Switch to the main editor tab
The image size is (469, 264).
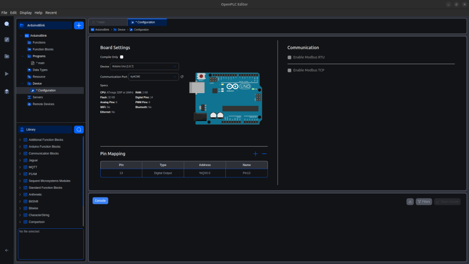point(108,22)
